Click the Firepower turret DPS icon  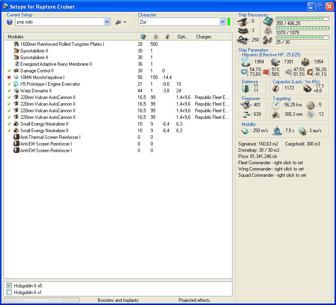coord(246,105)
